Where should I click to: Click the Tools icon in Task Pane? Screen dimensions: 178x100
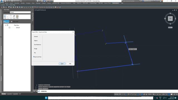[x=14, y=17]
